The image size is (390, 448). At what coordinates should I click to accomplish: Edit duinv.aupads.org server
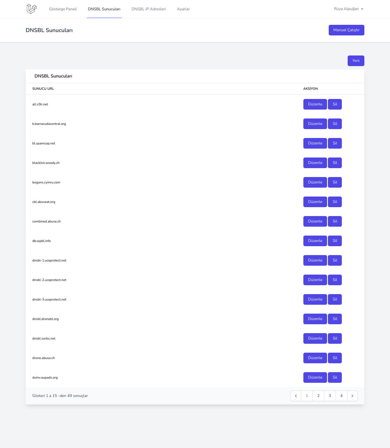pos(315,377)
